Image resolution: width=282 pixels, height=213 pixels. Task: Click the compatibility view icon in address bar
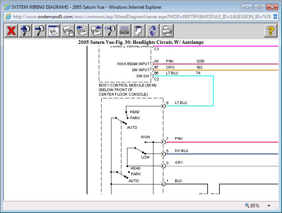[276, 17]
